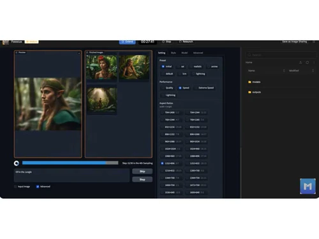319x239 pixels.
Task: Click the Stop button below Skip
Action: pyautogui.click(x=142, y=180)
